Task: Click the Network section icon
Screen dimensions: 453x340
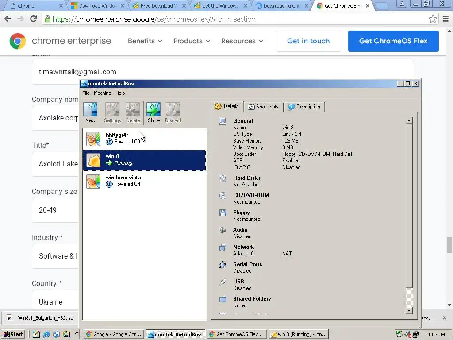Action: pyautogui.click(x=223, y=247)
